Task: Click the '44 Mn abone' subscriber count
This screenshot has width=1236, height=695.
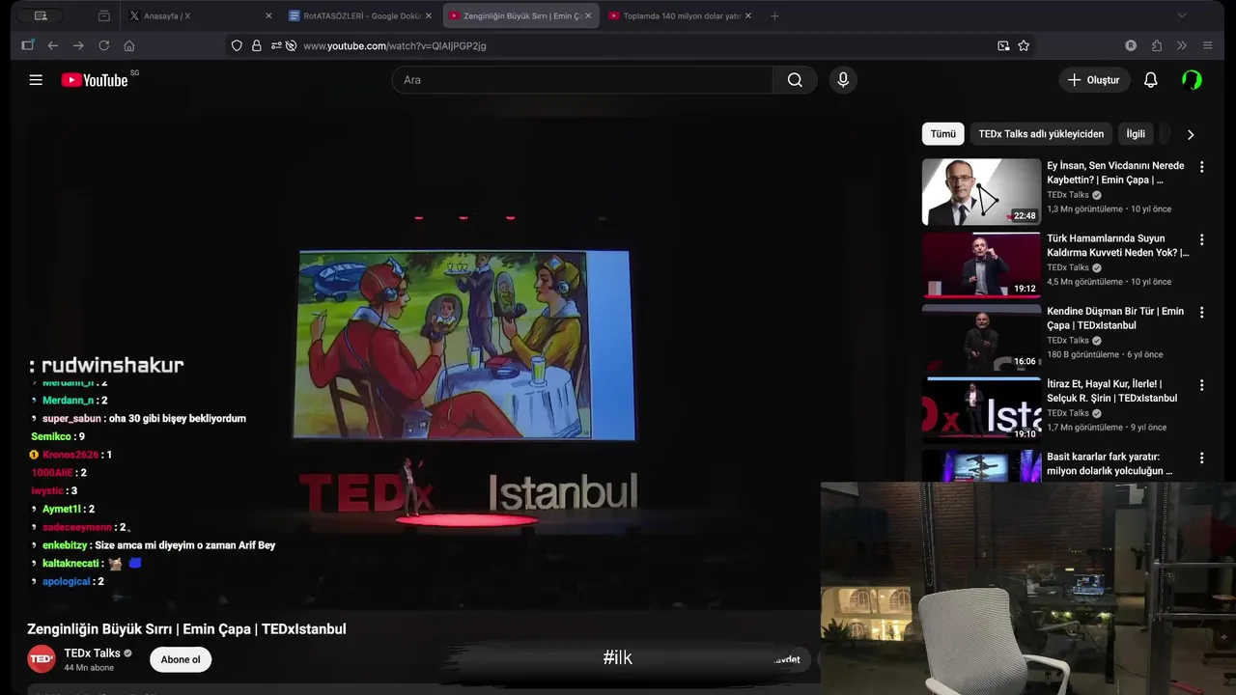Action: (x=89, y=668)
